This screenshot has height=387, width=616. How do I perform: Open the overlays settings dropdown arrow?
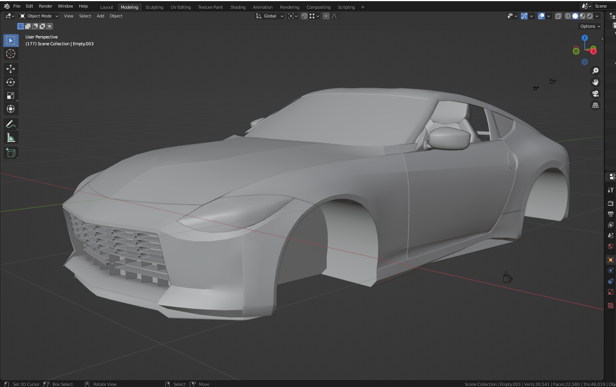549,16
